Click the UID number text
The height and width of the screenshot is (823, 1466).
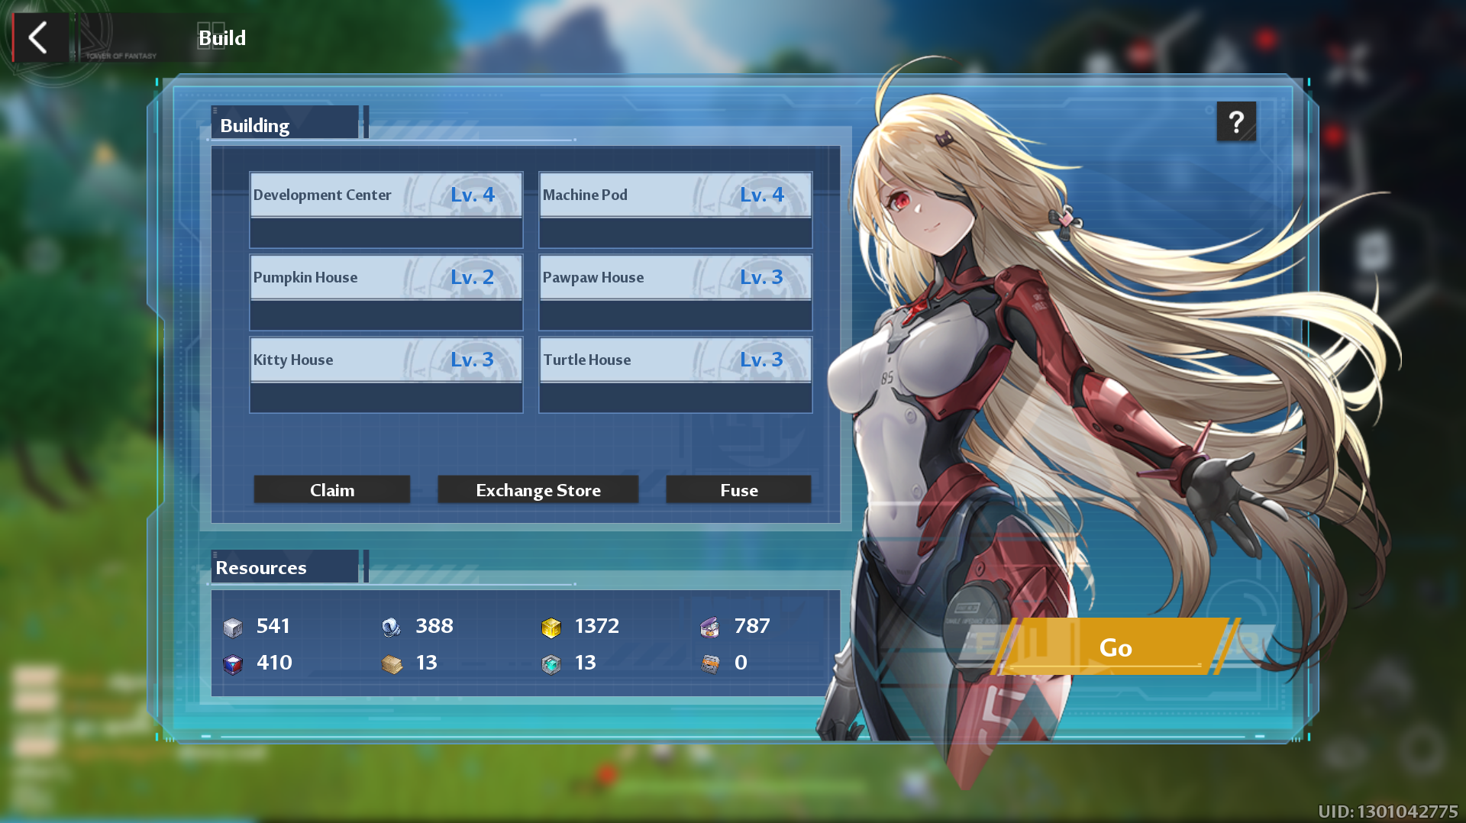click(1387, 811)
